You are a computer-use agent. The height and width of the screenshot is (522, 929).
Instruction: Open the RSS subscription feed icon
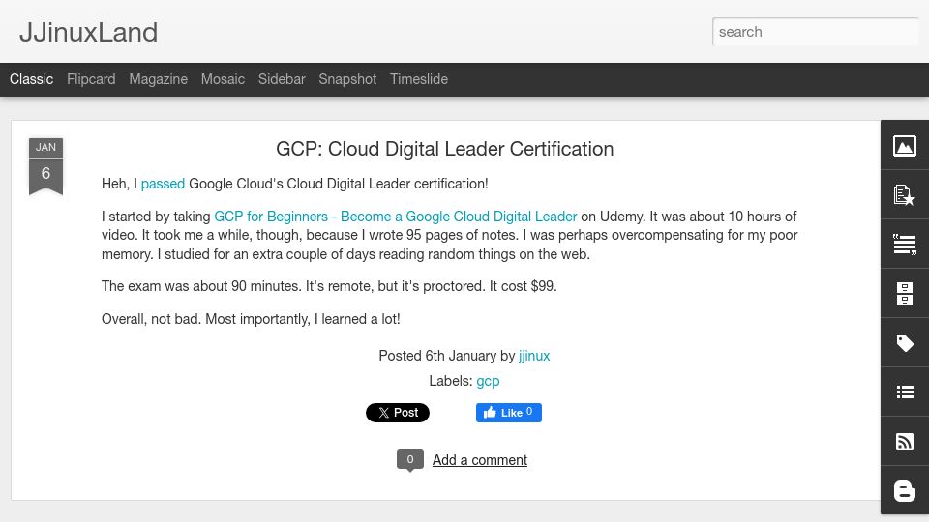(x=904, y=442)
